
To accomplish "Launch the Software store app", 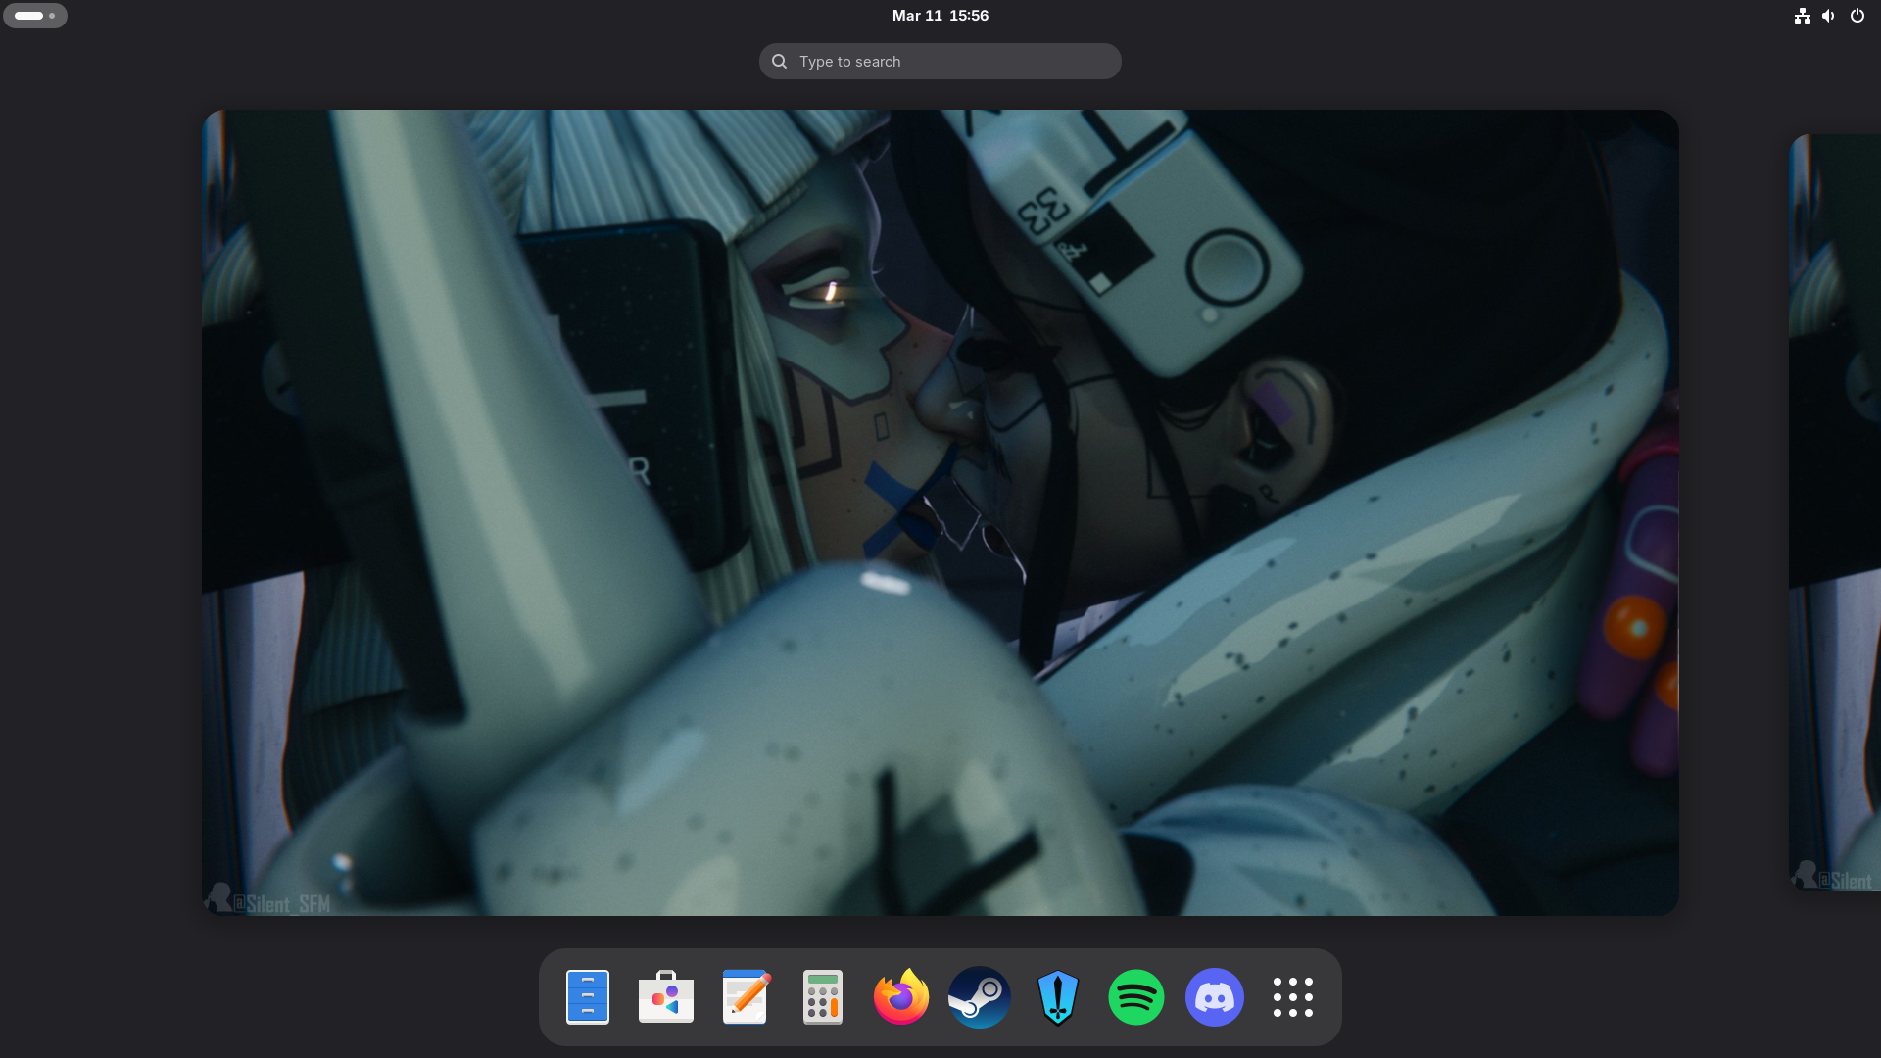I will (x=666, y=997).
